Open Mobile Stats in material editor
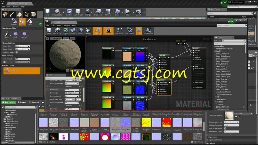Image resolution: width=258 pixels, height=145 pixels. click(x=148, y=31)
